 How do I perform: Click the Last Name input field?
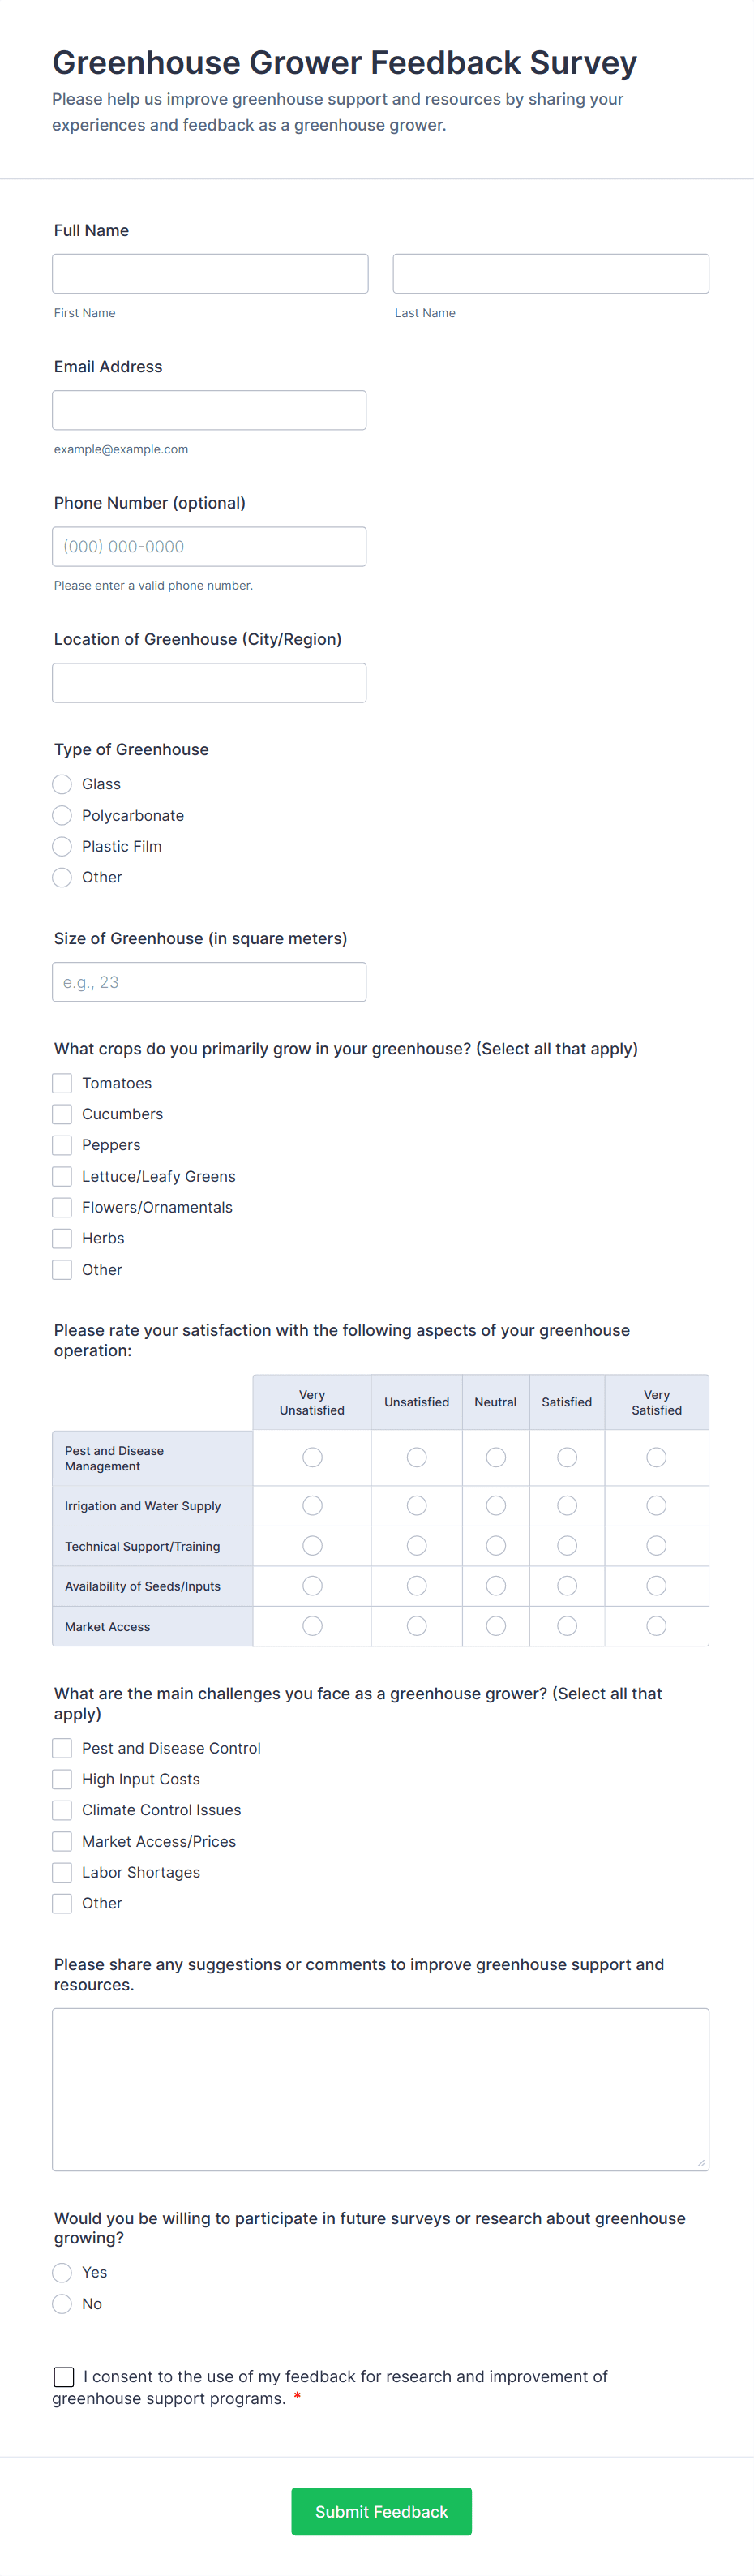pyautogui.click(x=550, y=274)
